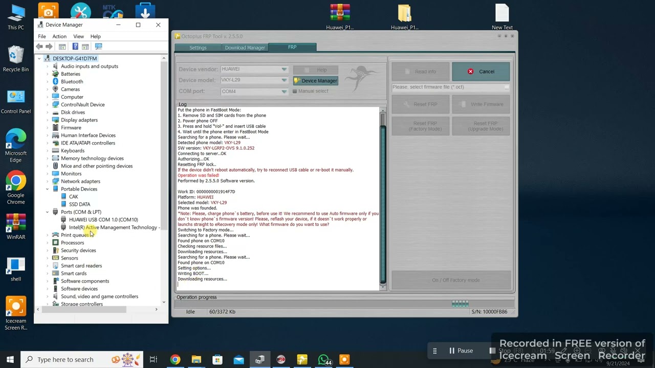The width and height of the screenshot is (655, 368).
Task: Click the Task View taskbar icon
Action: tap(153, 360)
